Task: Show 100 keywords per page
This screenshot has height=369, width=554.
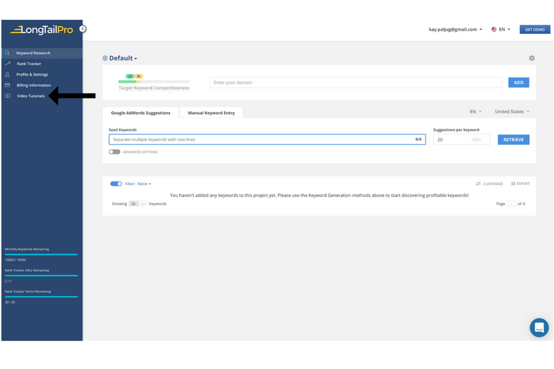Action: (x=143, y=204)
